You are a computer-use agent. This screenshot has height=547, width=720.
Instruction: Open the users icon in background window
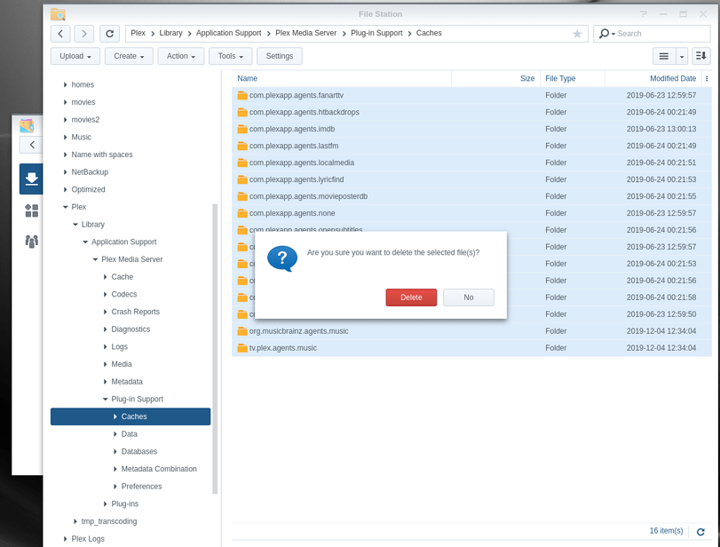31,242
